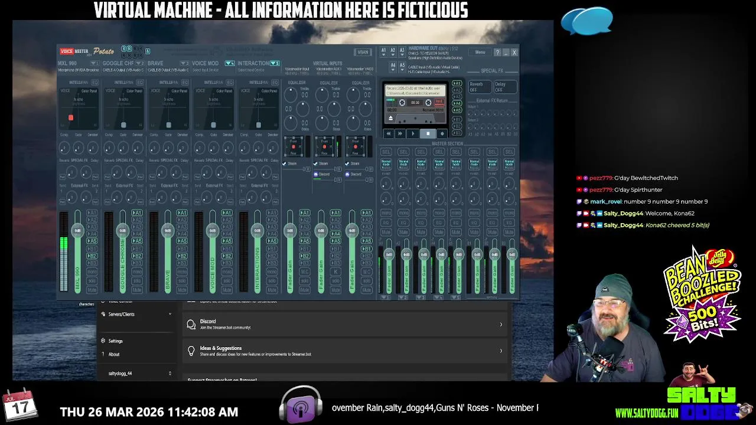
Task: Select first master bus SEL button
Action: [x=386, y=152]
